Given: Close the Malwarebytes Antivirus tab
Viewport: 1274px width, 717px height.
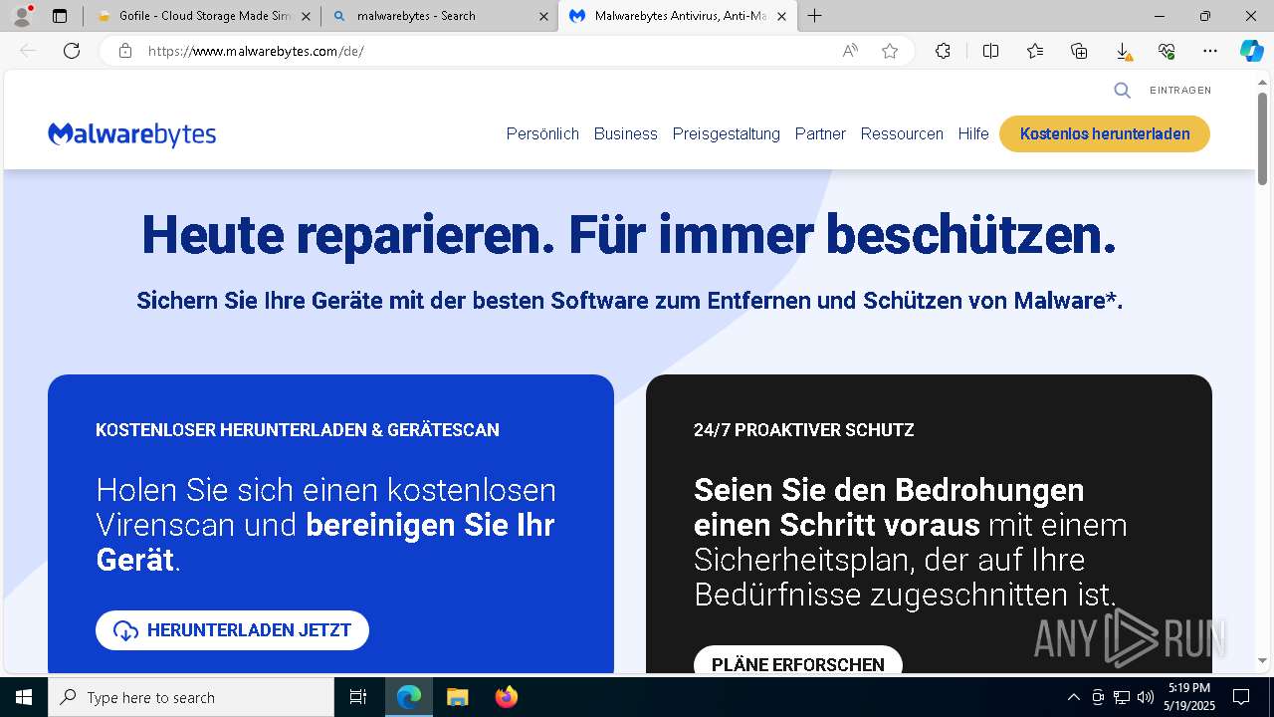Looking at the screenshot, I should point(781,16).
